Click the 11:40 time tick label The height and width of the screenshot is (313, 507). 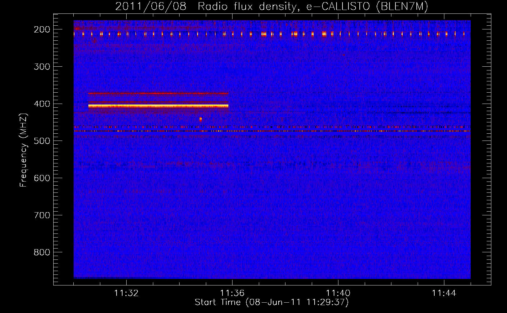[x=338, y=293]
